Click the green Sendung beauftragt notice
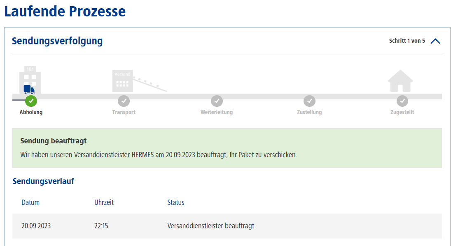 [227, 148]
